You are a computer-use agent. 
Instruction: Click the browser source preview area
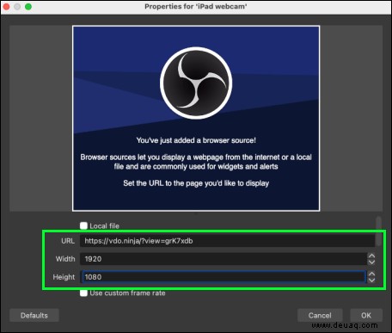click(x=196, y=119)
